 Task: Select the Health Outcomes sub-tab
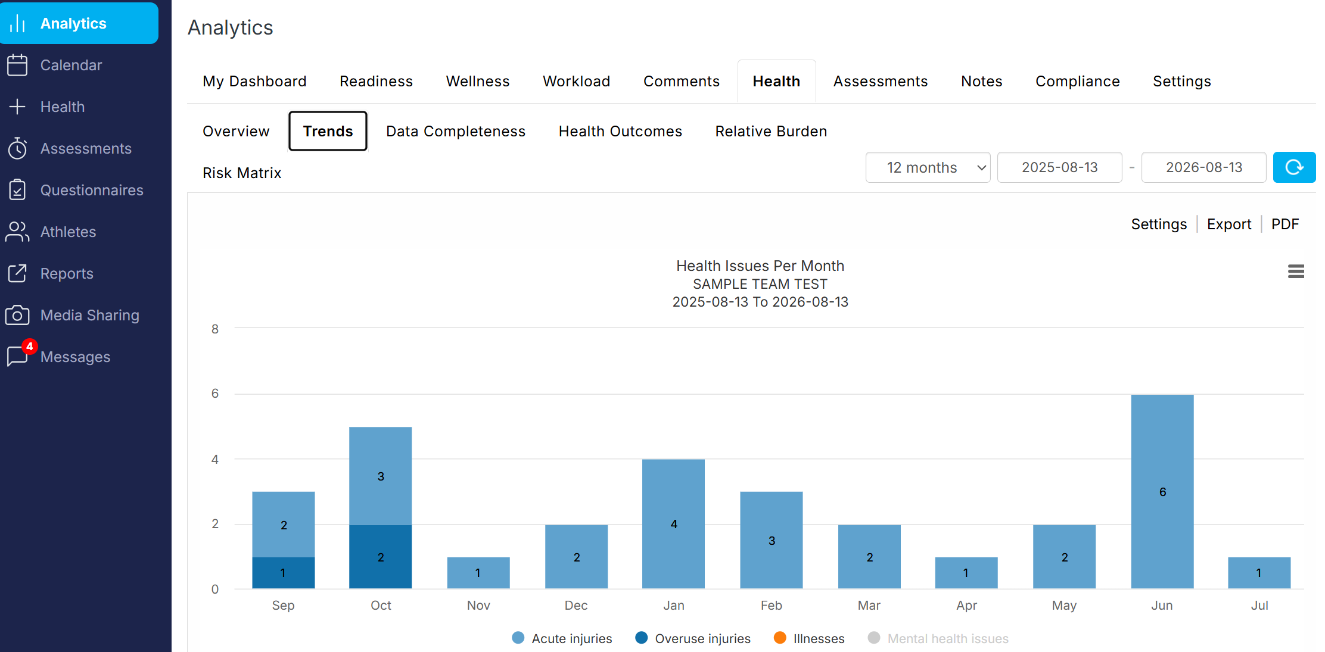[620, 131]
